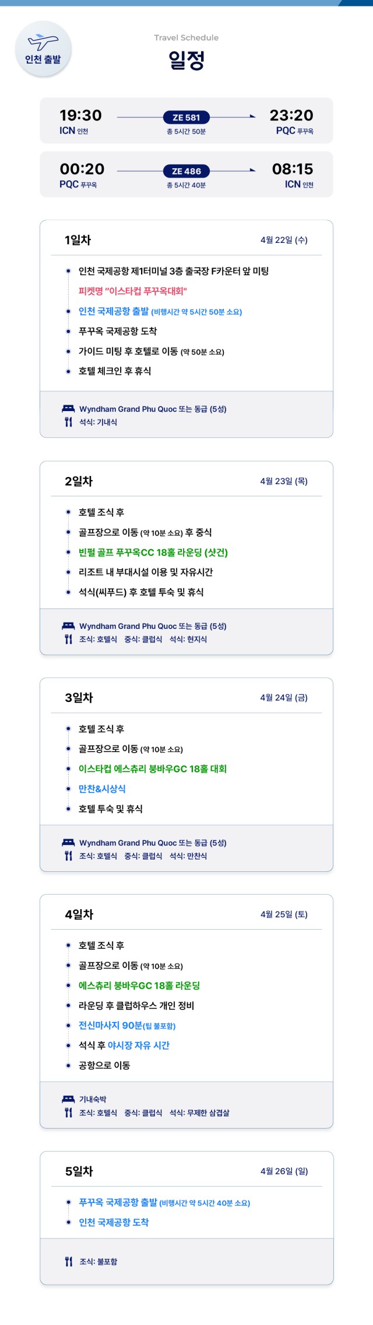Click the bed icon next to 기내숙박
Image resolution: width=373 pixels, height=1325 pixels.
(68, 1099)
